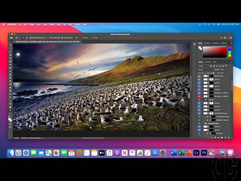Collapse the layer group folder arrow
This screenshot has width=241, height=181.
coord(204,123)
